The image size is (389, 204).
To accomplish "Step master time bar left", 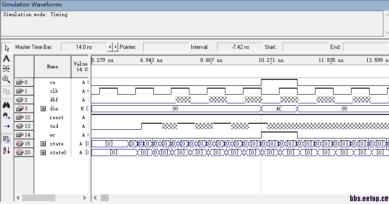I will (x=110, y=47).
